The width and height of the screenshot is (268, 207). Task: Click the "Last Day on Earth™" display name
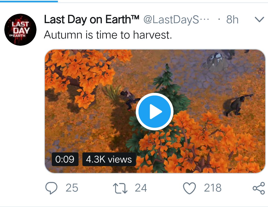(92, 20)
